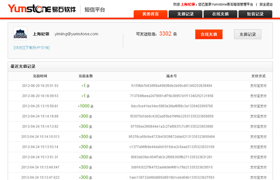Click the orange 在线充值 button

[209, 34]
